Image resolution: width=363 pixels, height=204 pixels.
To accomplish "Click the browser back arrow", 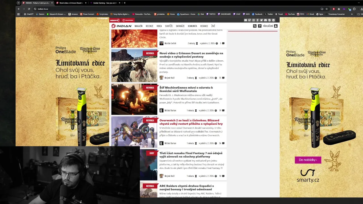I will (19, 9).
